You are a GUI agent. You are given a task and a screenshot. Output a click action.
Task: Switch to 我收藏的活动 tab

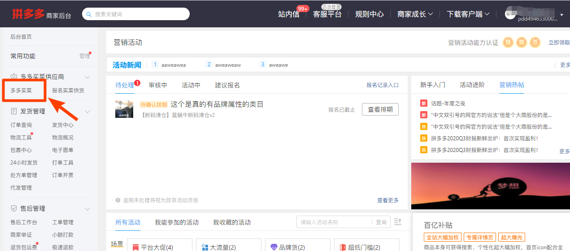[x=232, y=222]
